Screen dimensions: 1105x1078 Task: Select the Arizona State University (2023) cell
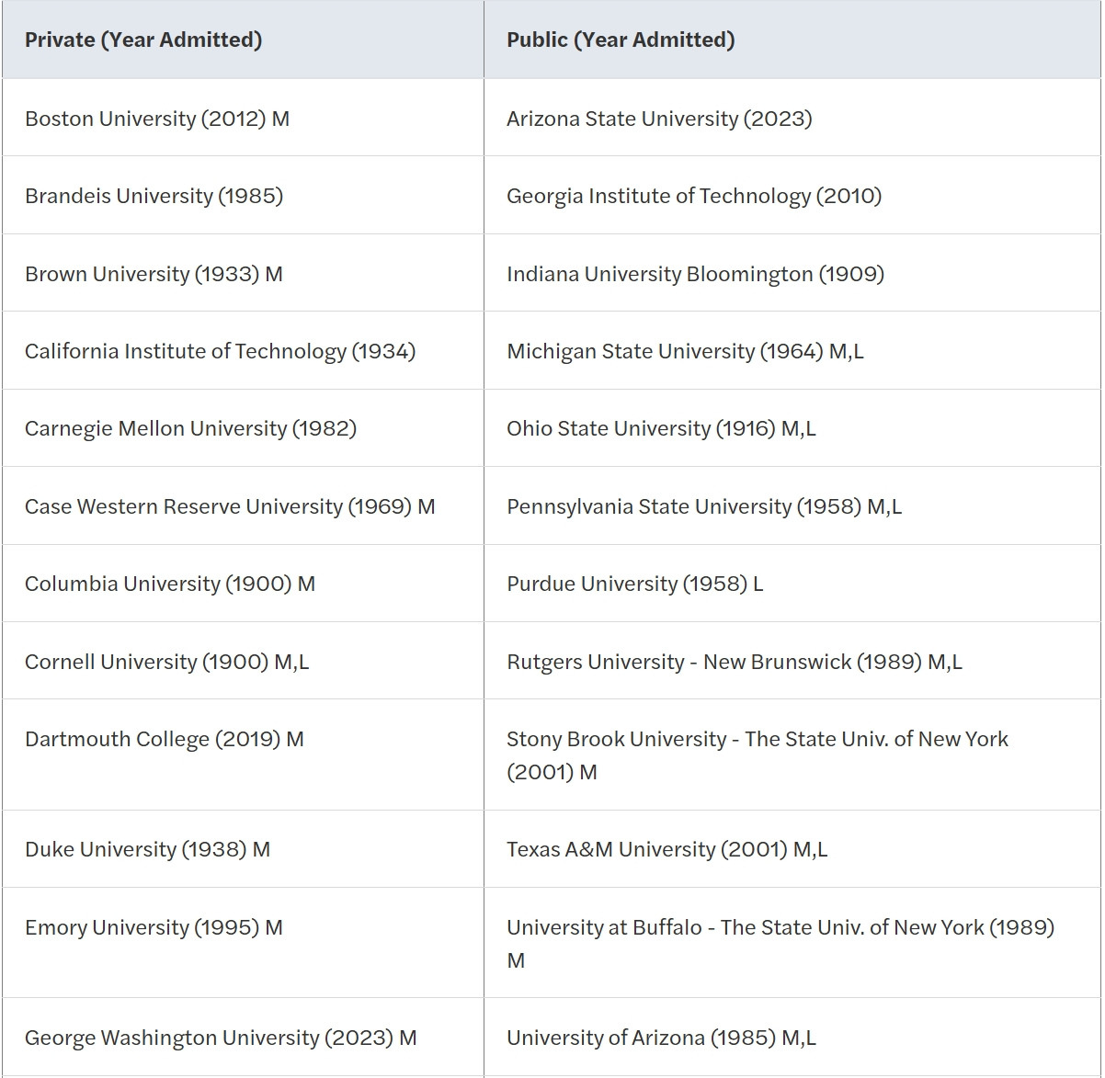tap(792, 118)
